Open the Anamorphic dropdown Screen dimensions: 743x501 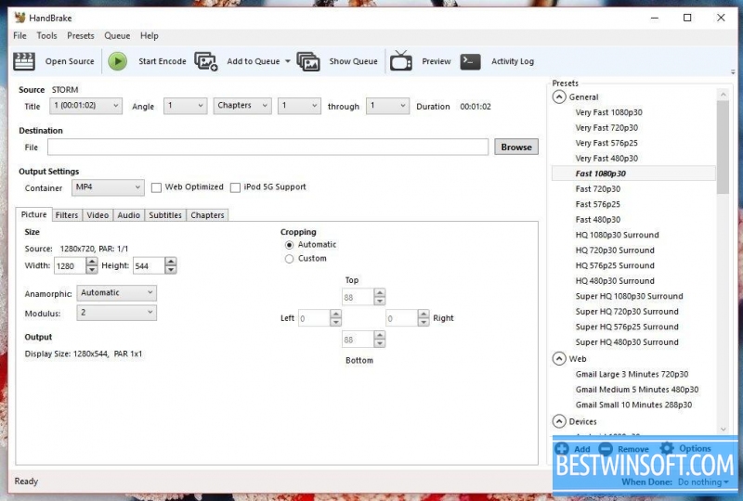click(x=117, y=293)
